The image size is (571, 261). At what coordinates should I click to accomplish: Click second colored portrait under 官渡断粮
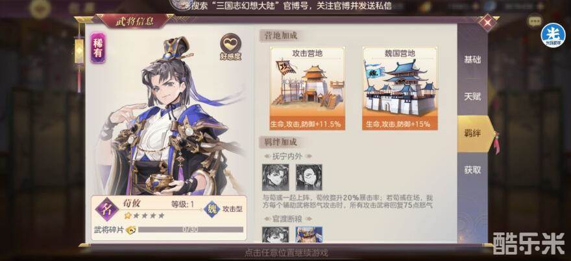point(309,234)
